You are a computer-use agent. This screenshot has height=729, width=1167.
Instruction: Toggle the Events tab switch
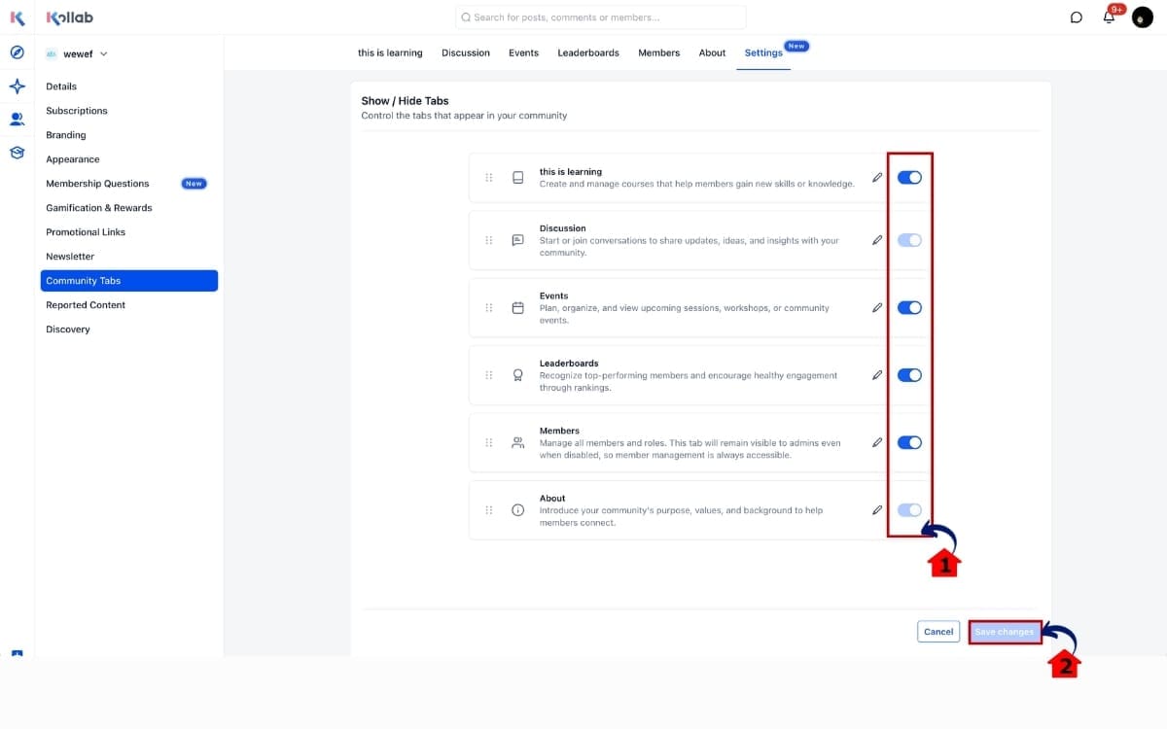(x=909, y=307)
